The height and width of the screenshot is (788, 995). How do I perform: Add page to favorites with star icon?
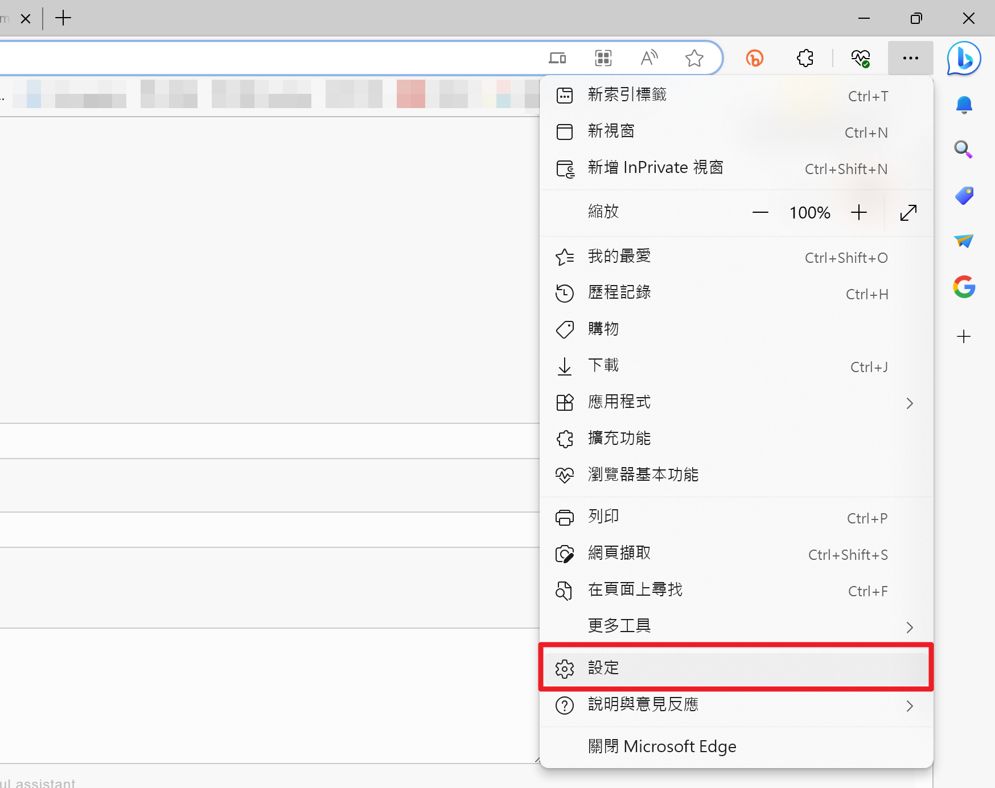(694, 58)
